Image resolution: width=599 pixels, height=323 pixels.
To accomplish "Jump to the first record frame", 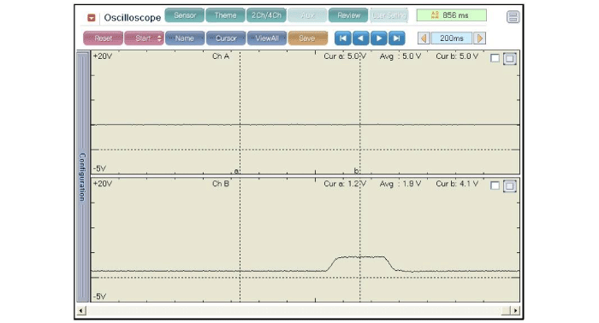I will point(342,38).
